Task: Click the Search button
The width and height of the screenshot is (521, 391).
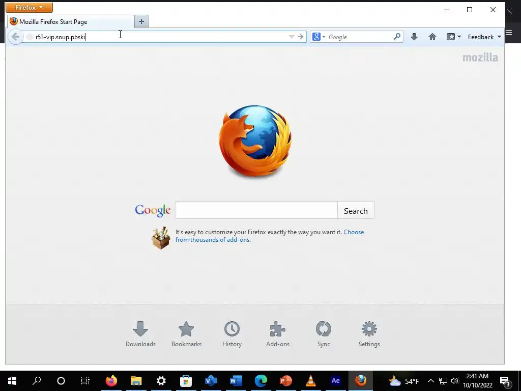Action: [x=356, y=210]
